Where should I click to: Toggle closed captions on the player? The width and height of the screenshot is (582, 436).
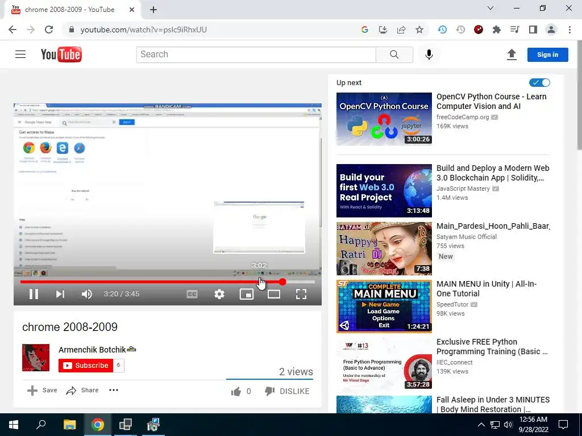coord(192,294)
